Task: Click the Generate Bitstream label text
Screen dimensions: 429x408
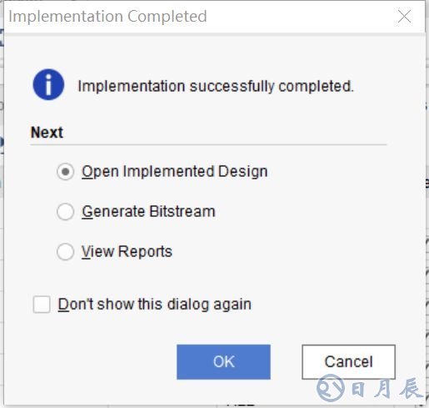Action: 148,212
